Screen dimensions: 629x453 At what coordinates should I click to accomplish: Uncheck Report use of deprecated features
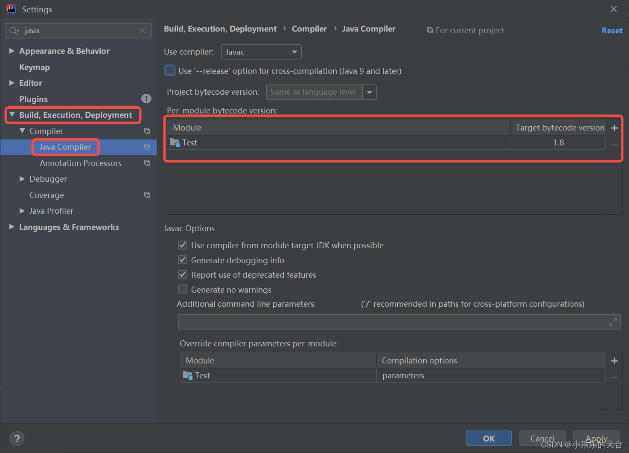click(x=183, y=274)
